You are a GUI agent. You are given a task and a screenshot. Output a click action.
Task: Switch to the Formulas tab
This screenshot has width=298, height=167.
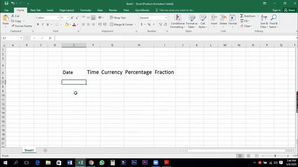[85, 10]
